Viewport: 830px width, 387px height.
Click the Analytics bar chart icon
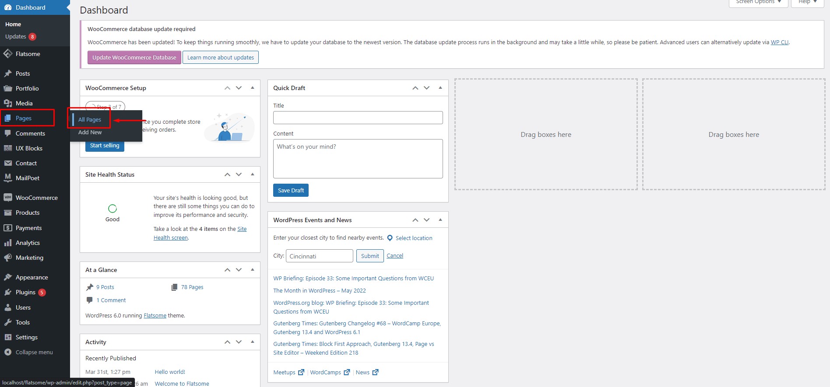coord(8,243)
